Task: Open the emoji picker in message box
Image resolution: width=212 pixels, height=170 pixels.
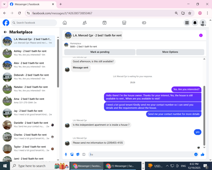Action: click(196, 154)
